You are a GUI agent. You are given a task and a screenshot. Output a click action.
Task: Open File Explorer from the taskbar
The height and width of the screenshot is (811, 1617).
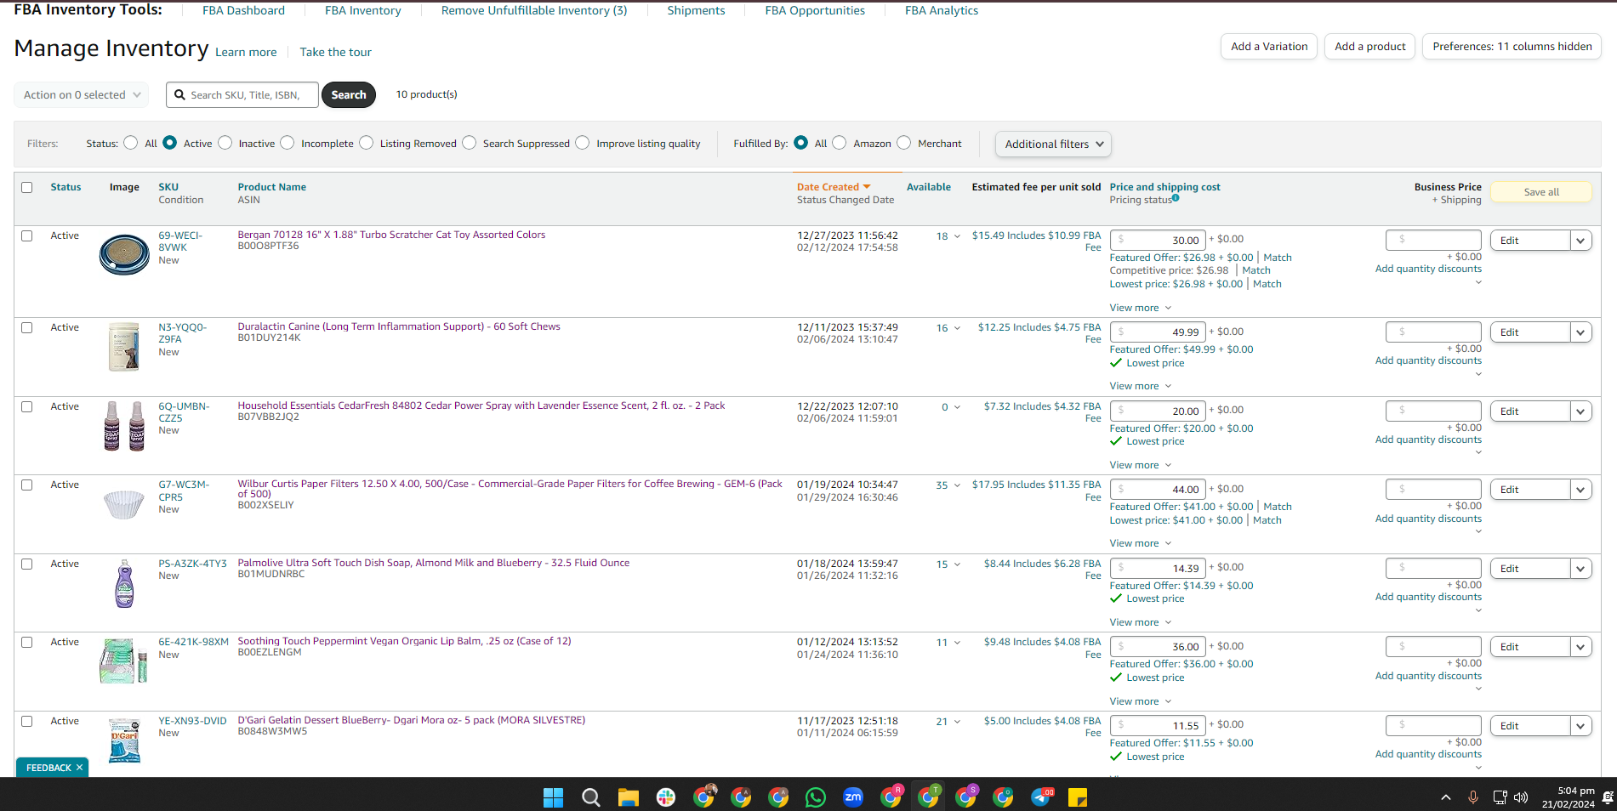coord(628,797)
